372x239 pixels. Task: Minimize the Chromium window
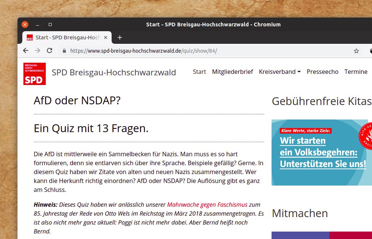click(x=38, y=24)
